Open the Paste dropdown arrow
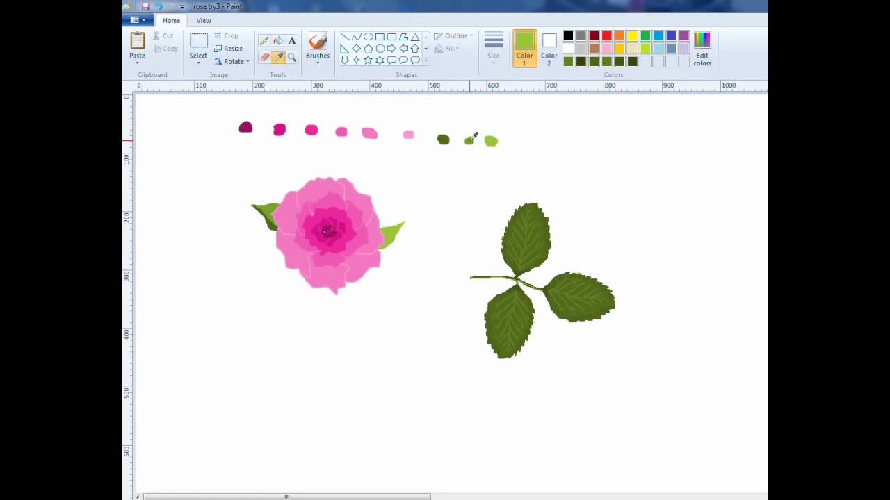The image size is (890, 500). pos(137,63)
